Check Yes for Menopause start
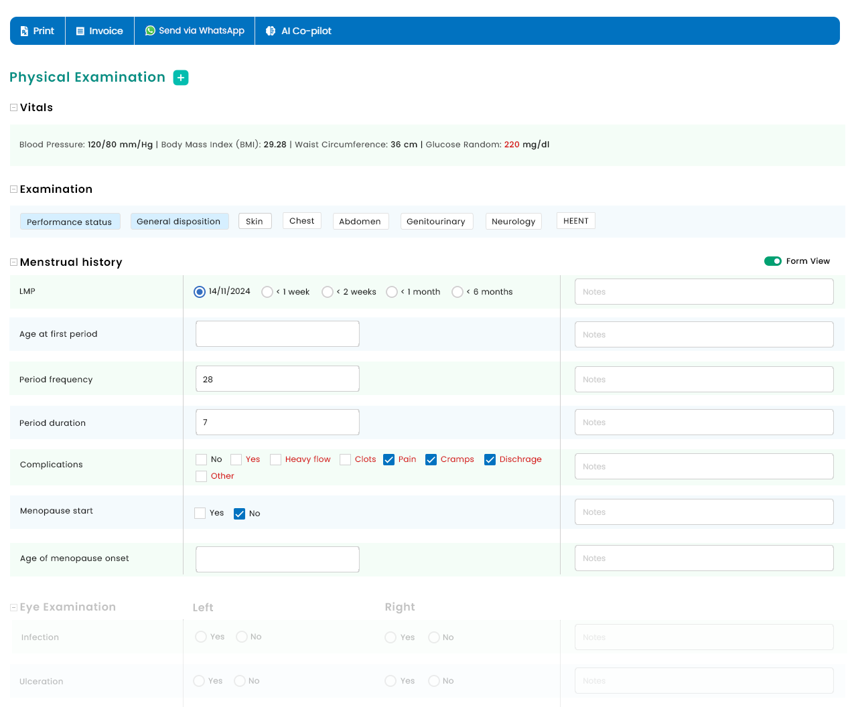Viewport: 850px width, 707px height. [200, 513]
